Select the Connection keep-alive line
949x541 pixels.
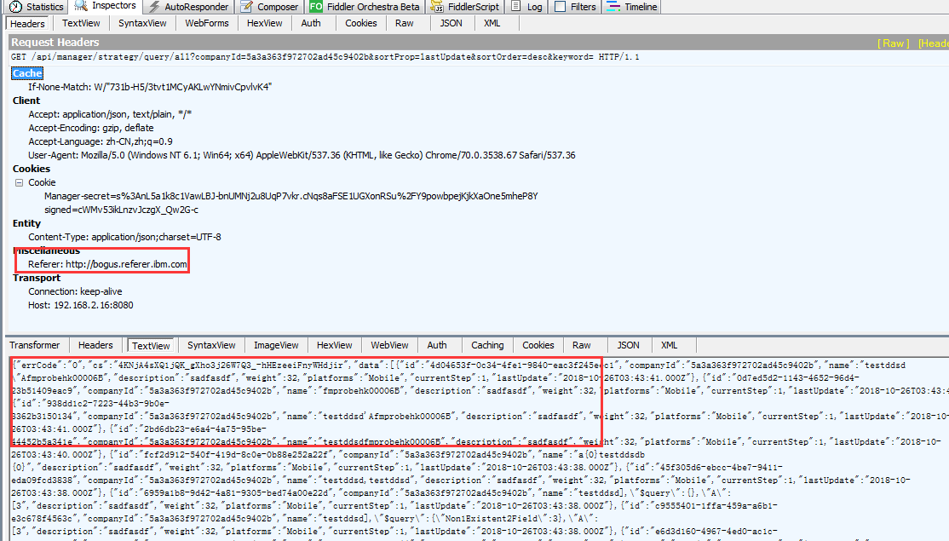pyautogui.click(x=74, y=291)
